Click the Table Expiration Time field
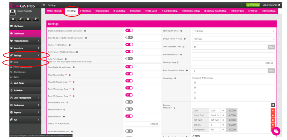The height and width of the screenshot is (140, 287). [x=230, y=47]
